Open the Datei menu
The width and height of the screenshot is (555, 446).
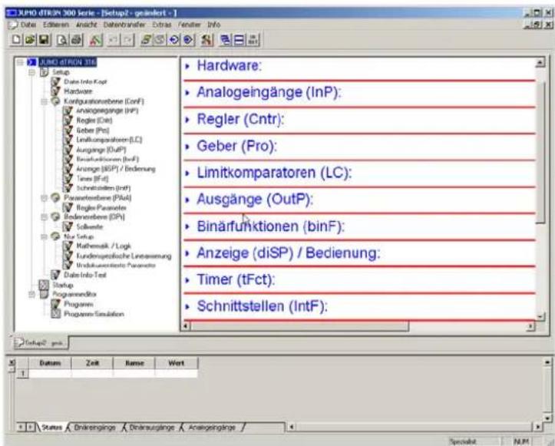coord(28,25)
